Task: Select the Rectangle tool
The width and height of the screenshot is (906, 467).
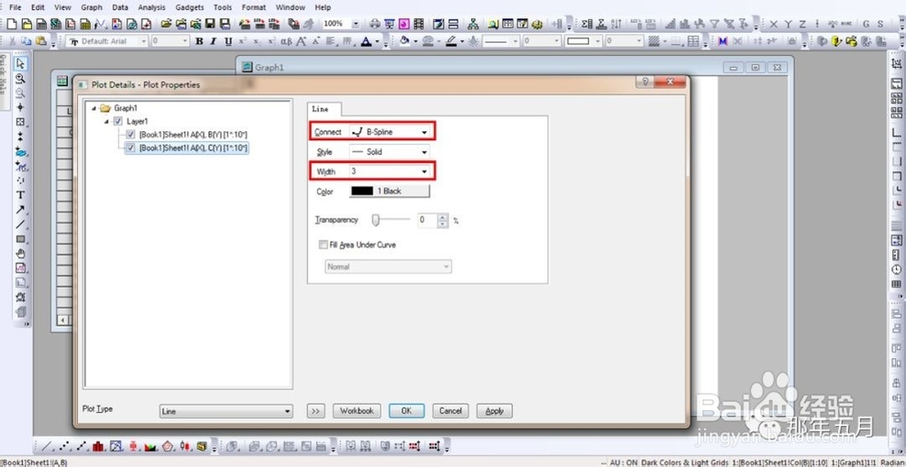Action: pos(21,239)
